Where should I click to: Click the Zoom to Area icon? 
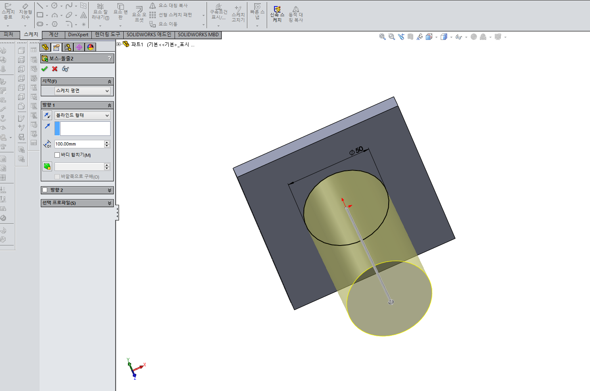click(x=391, y=37)
